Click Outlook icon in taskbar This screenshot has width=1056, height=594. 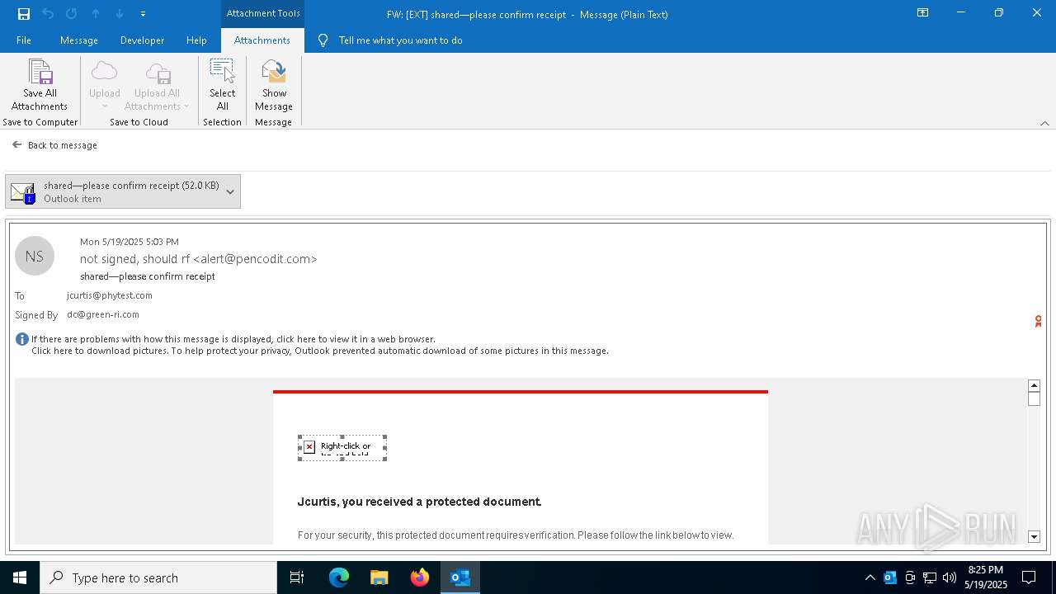pos(460,577)
